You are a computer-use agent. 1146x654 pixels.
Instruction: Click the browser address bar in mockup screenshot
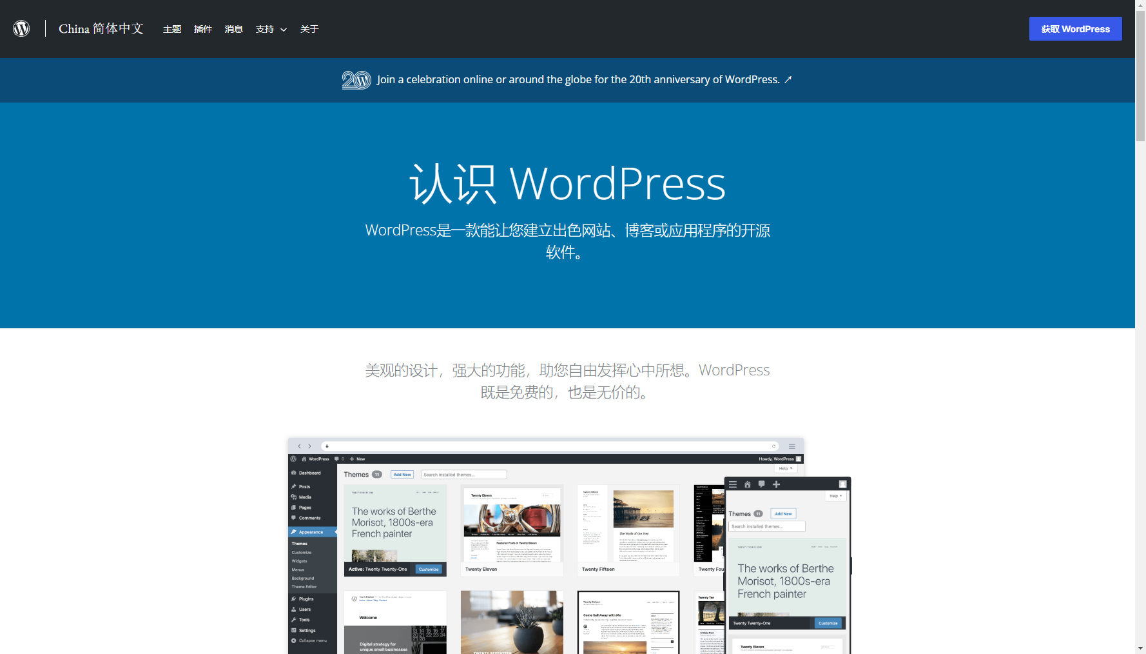pos(550,446)
